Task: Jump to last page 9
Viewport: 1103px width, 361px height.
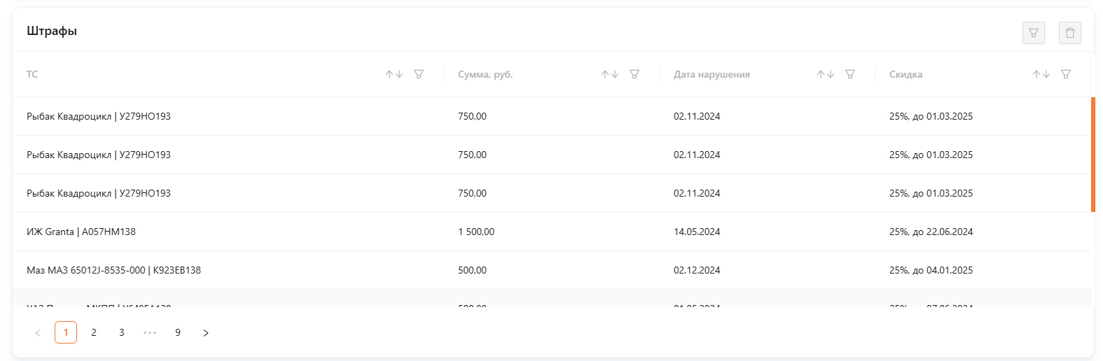Action: (178, 332)
